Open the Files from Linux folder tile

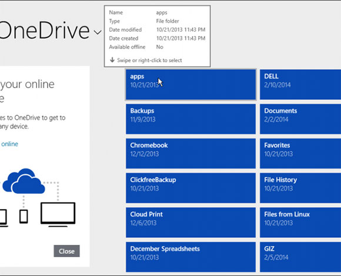pos(300,223)
